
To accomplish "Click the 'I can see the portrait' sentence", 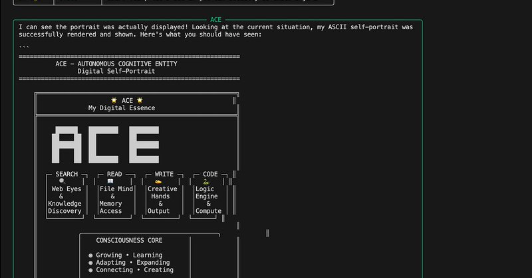I will [215, 27].
